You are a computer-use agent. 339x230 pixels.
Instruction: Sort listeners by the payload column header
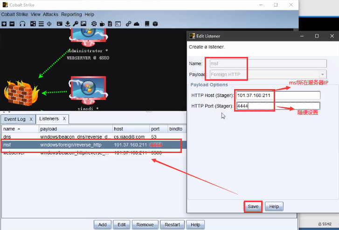(x=75, y=128)
